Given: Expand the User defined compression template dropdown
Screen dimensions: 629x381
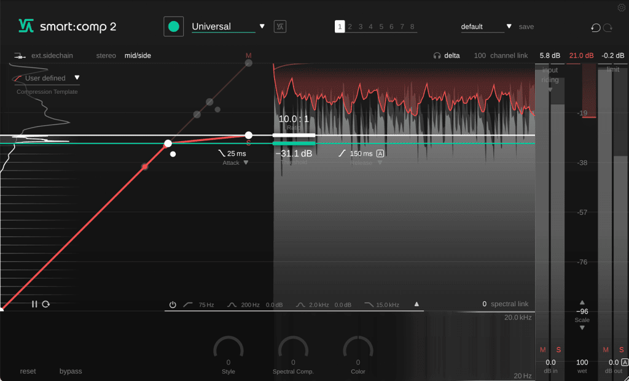Looking at the screenshot, I should tap(76, 78).
